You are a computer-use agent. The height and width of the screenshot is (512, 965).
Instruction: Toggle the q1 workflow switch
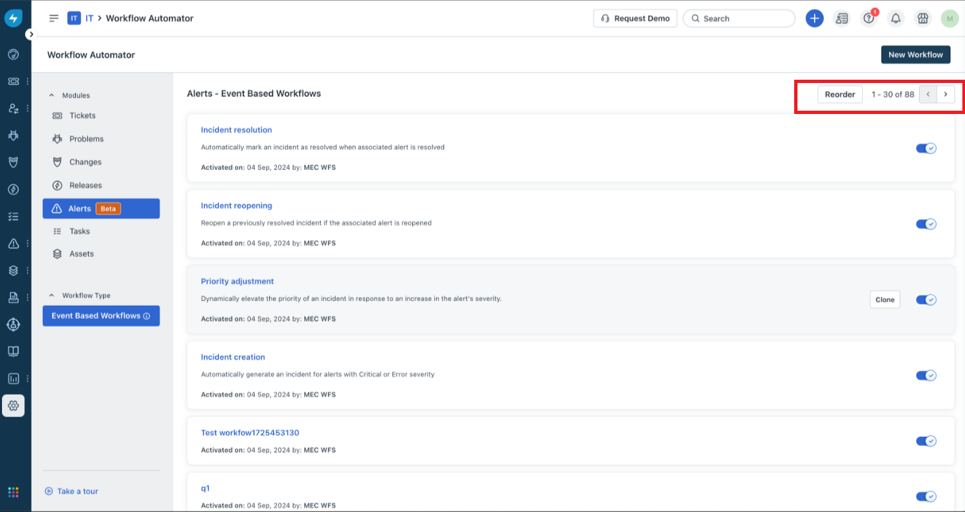[926, 497]
